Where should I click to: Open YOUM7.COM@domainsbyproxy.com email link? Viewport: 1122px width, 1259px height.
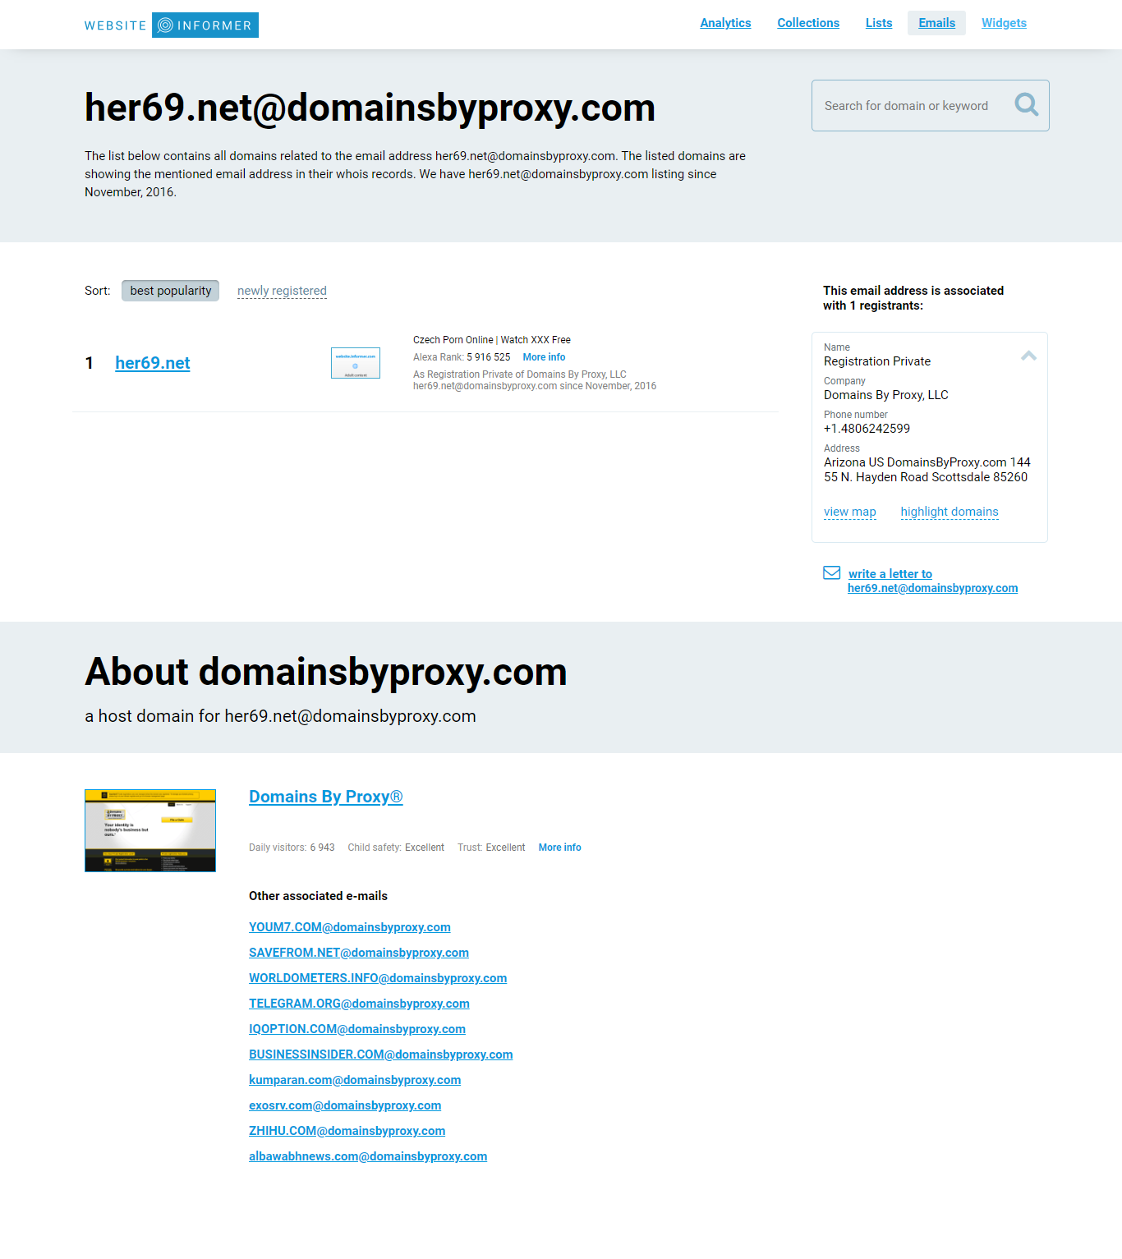pos(350,927)
